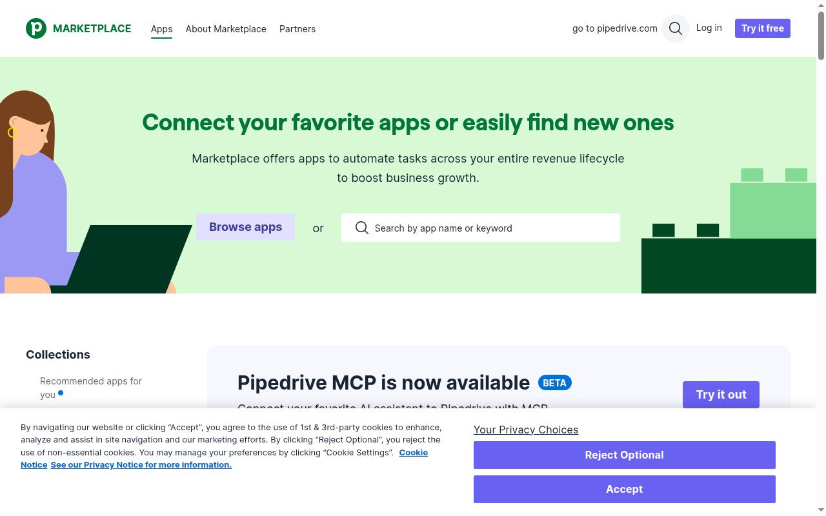Click the scrollbar down arrow
The width and height of the screenshot is (826, 516).
(x=821, y=511)
